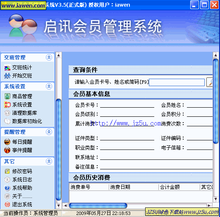Open 事件提醒 entry

22,150
